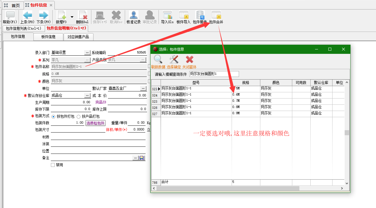The height and width of the screenshot is (208, 376).
Task: Maximize the 选择: 包件信息 dialog
Action: coord(330,49)
